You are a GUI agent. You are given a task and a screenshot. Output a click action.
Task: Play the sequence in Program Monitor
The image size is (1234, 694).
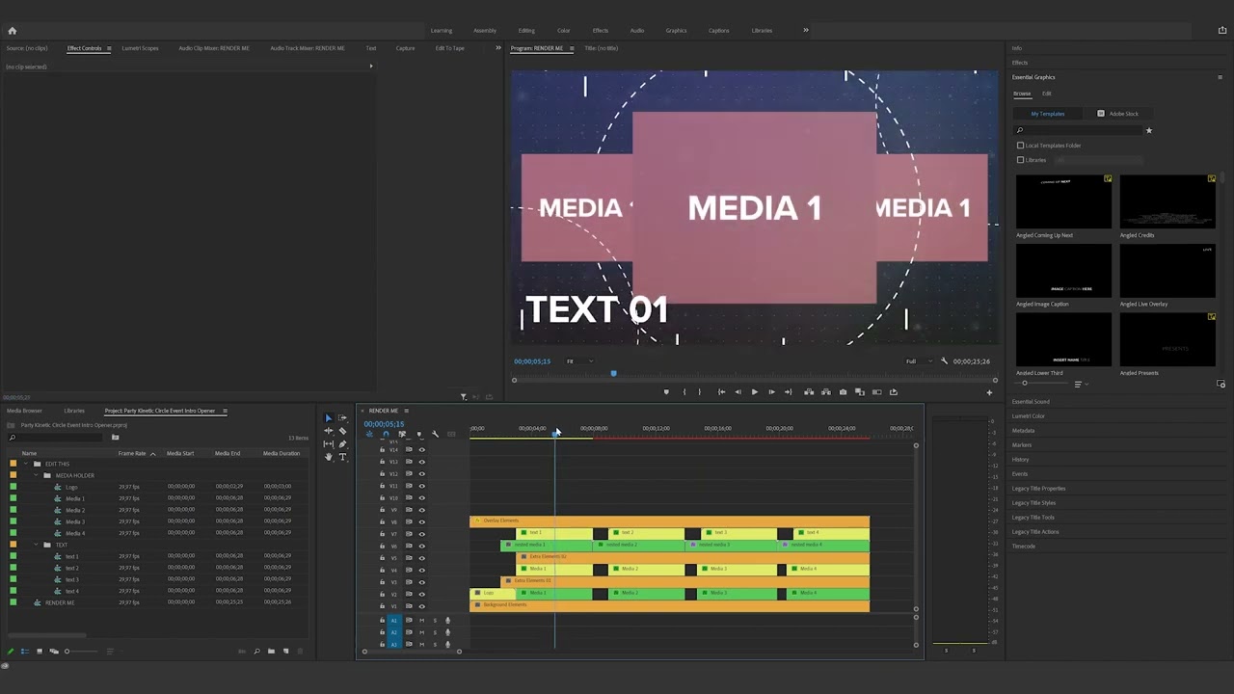[x=754, y=392]
